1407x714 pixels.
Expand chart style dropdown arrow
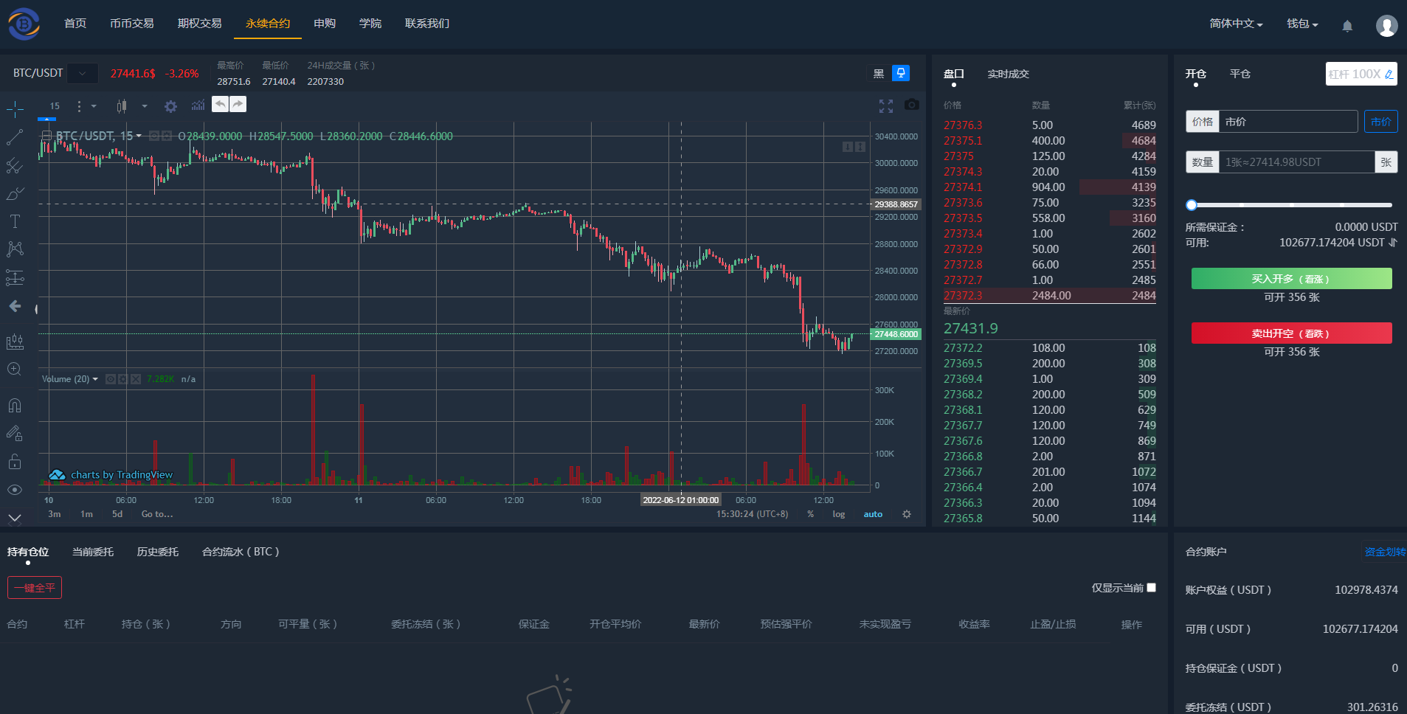click(x=145, y=106)
